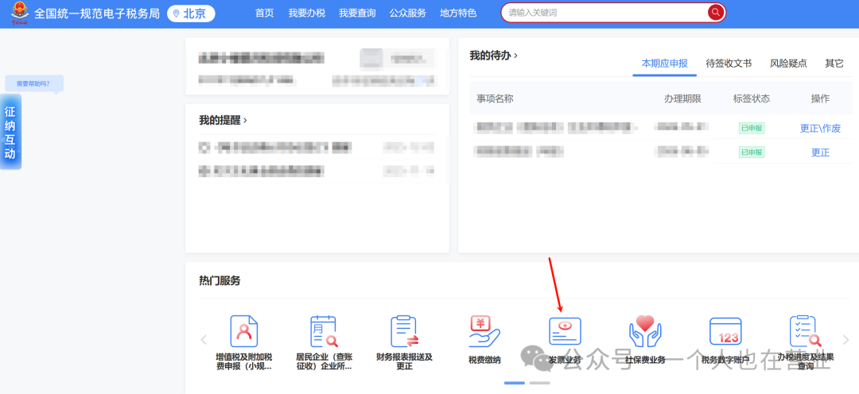Open the 社保费业务 heart-hands icon
859x394 pixels.
(645, 331)
